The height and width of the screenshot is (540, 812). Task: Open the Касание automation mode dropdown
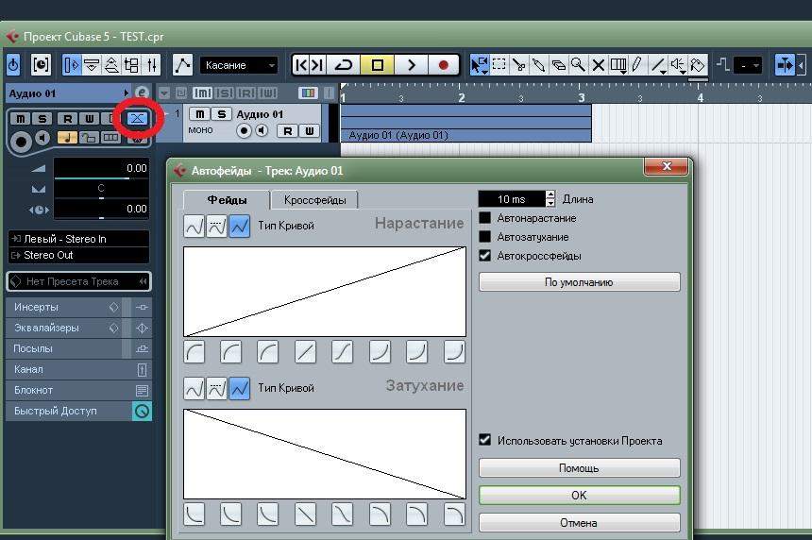pos(239,65)
